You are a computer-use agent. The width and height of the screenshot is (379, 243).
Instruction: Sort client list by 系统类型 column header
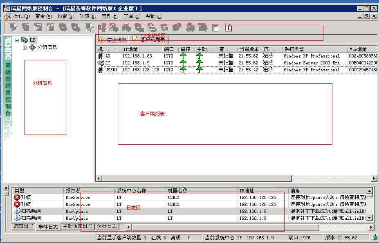pos(315,49)
